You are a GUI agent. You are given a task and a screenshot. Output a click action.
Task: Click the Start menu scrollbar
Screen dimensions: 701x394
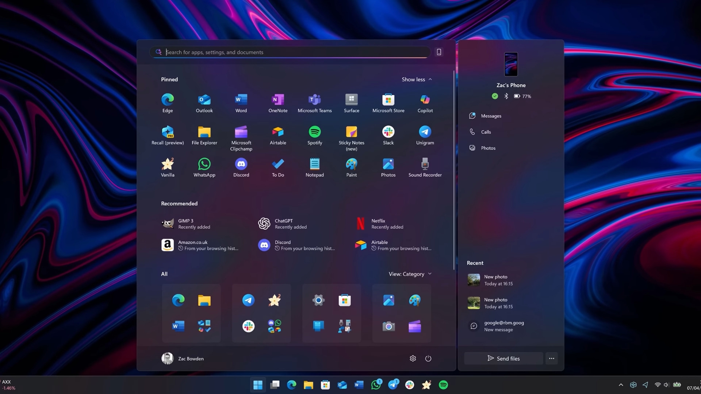[x=454, y=170]
